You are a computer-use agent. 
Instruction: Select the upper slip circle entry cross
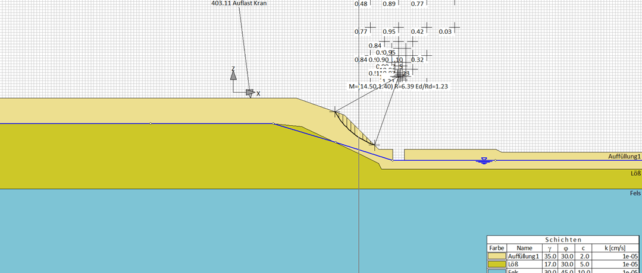pos(336,110)
